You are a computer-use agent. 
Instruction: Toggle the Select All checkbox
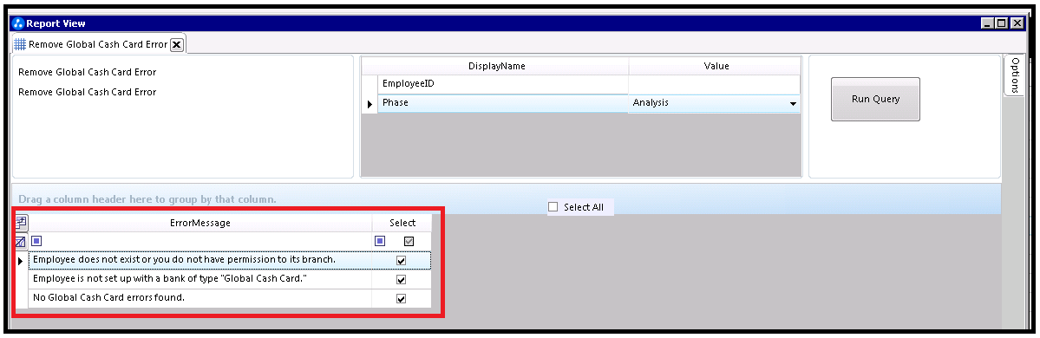[553, 207]
